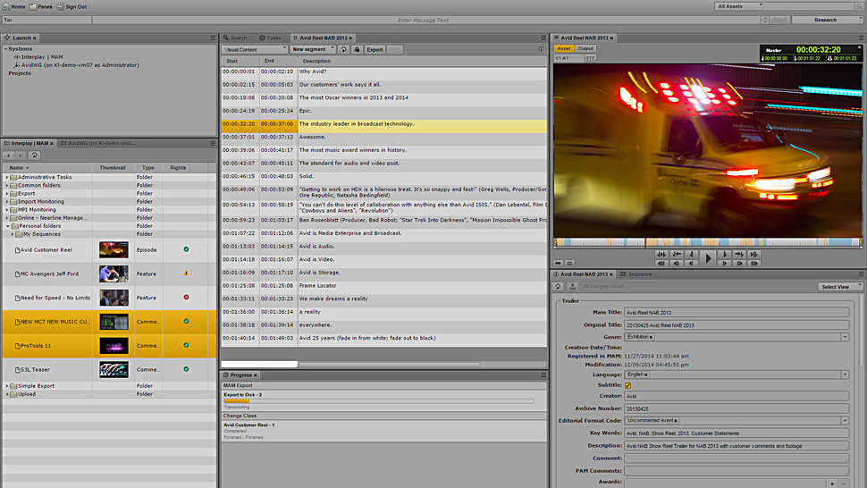Click the plus icon in Awards row
Viewport: 867px width, 488px height.
(x=832, y=484)
